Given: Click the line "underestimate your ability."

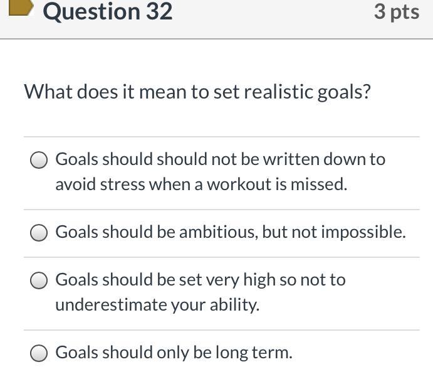Looking at the screenshot, I should pos(157,305).
